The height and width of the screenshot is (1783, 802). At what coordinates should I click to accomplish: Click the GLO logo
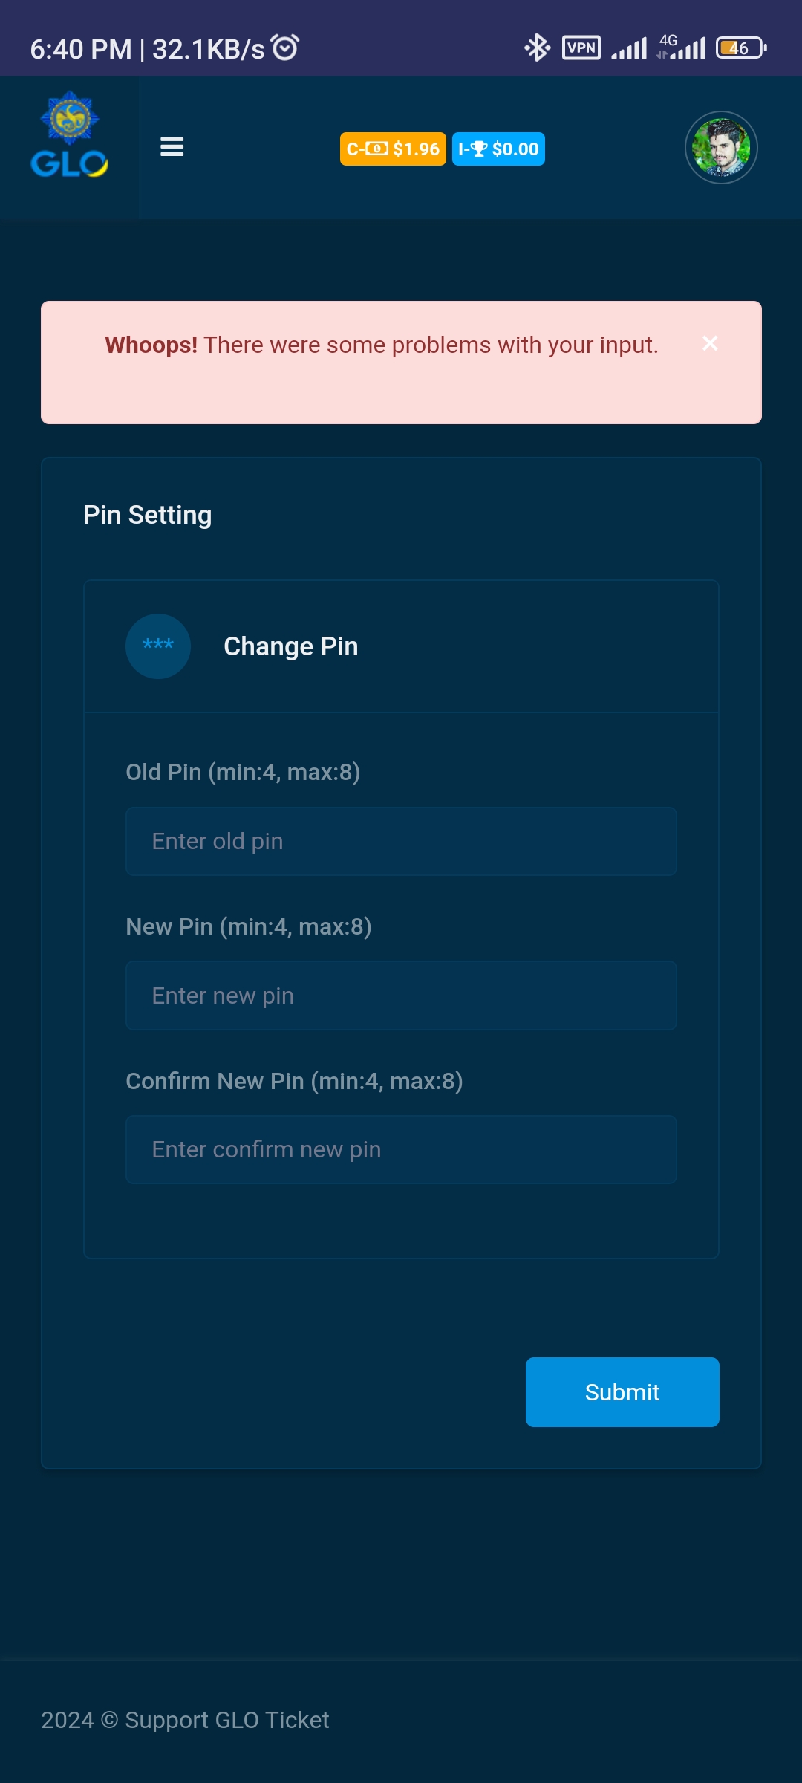tap(69, 136)
